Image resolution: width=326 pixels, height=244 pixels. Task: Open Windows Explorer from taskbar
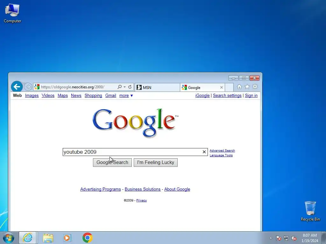click(x=48, y=238)
